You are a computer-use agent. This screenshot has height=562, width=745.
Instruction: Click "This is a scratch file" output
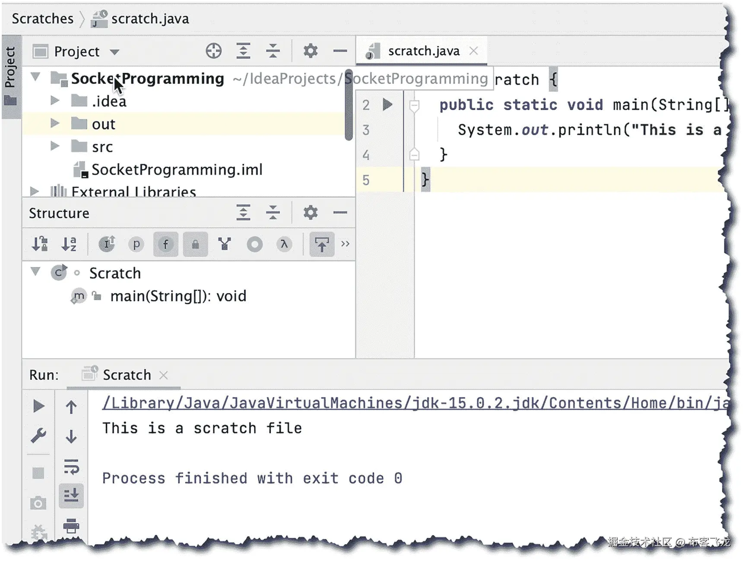pos(202,428)
